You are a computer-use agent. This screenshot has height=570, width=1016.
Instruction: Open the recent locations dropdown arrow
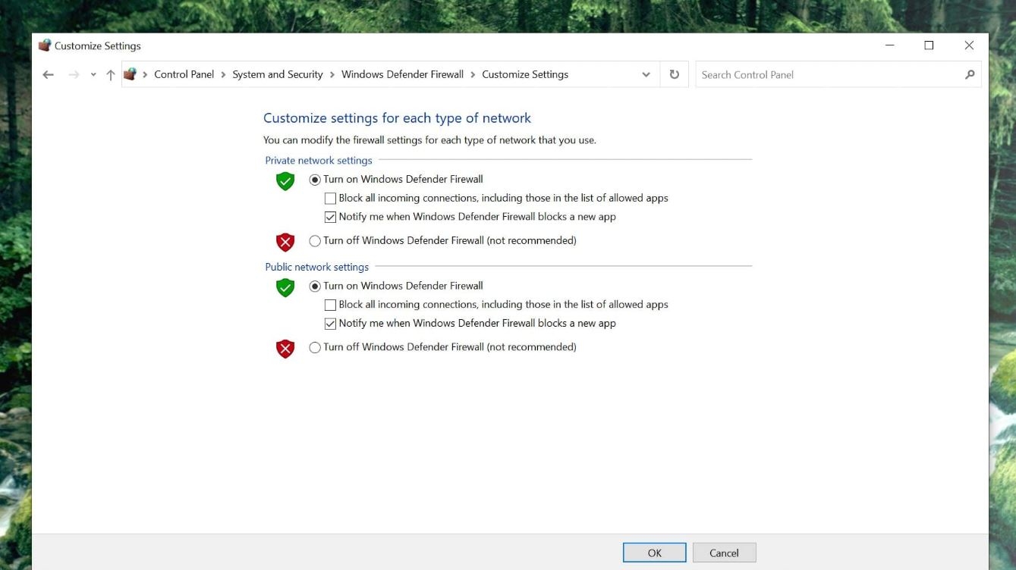pyautogui.click(x=93, y=75)
